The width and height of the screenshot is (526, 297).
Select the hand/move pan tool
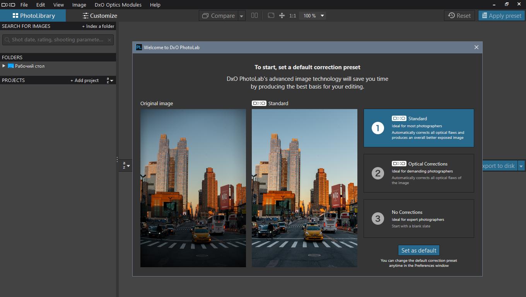(282, 15)
